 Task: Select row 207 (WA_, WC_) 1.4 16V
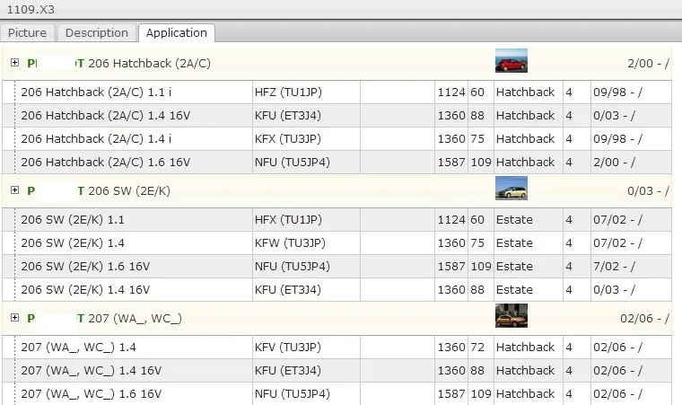pos(337,371)
